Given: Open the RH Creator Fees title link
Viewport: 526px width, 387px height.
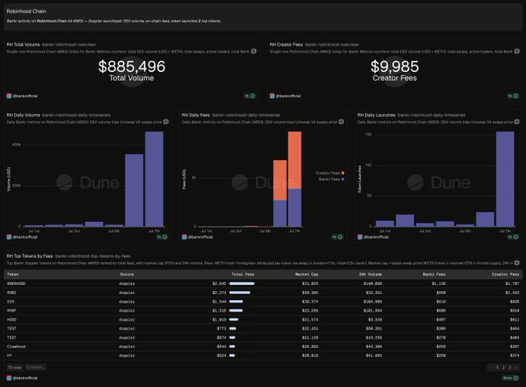Looking at the screenshot, I should tap(286, 45).
